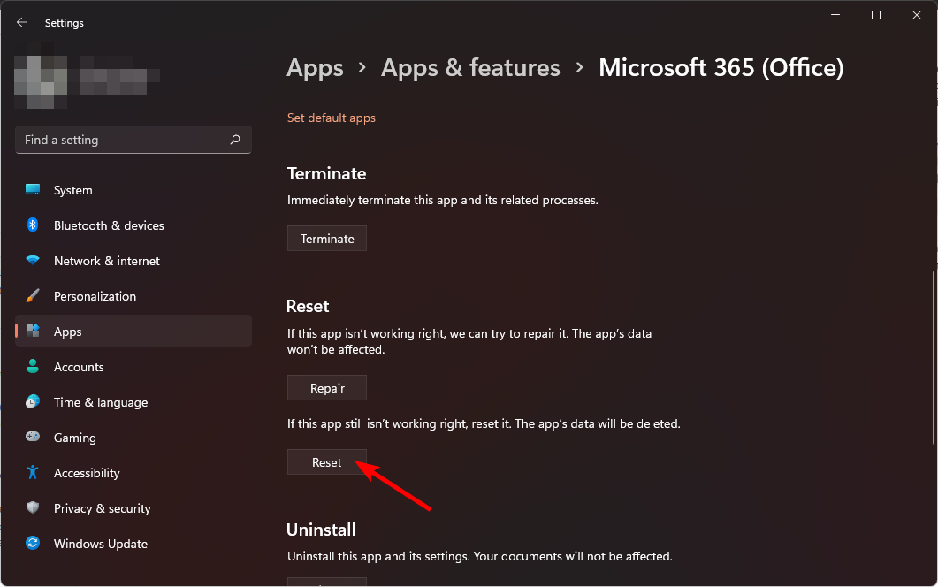Click the Repair button

click(x=326, y=388)
